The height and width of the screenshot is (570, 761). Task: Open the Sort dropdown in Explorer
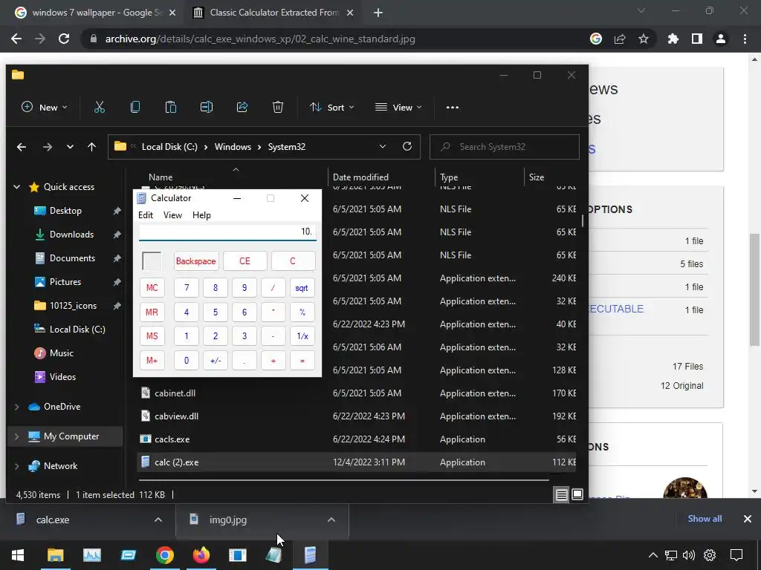(x=332, y=107)
